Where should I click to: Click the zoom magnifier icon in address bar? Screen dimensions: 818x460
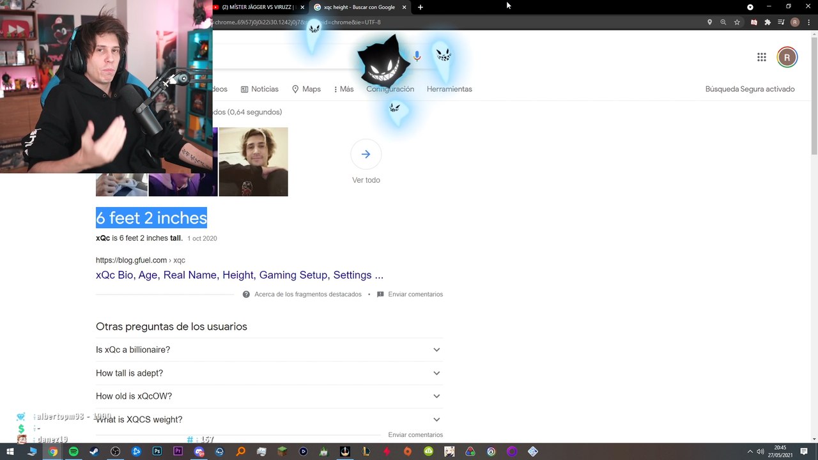pos(723,22)
